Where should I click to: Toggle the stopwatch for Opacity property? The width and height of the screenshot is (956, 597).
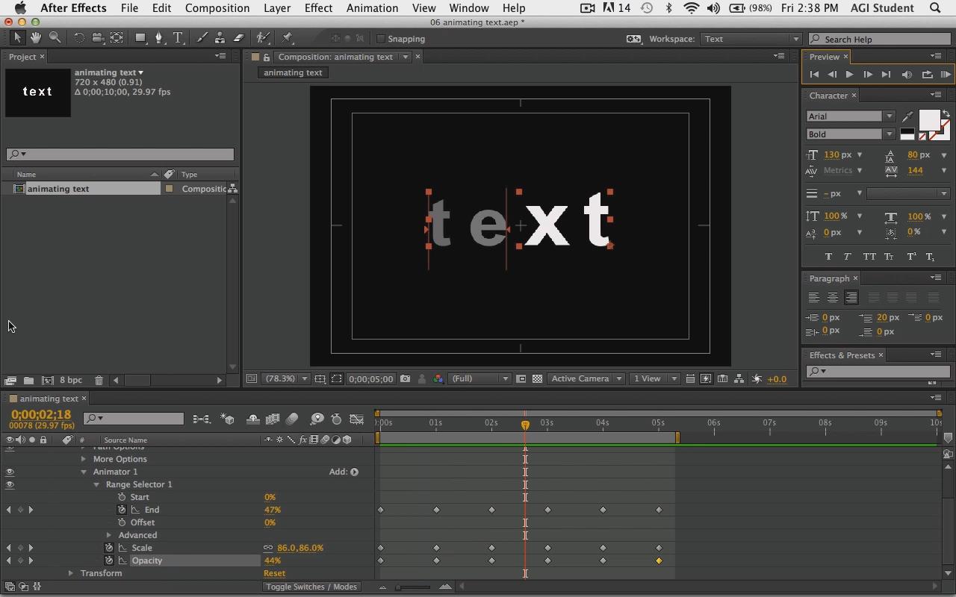[x=109, y=560]
